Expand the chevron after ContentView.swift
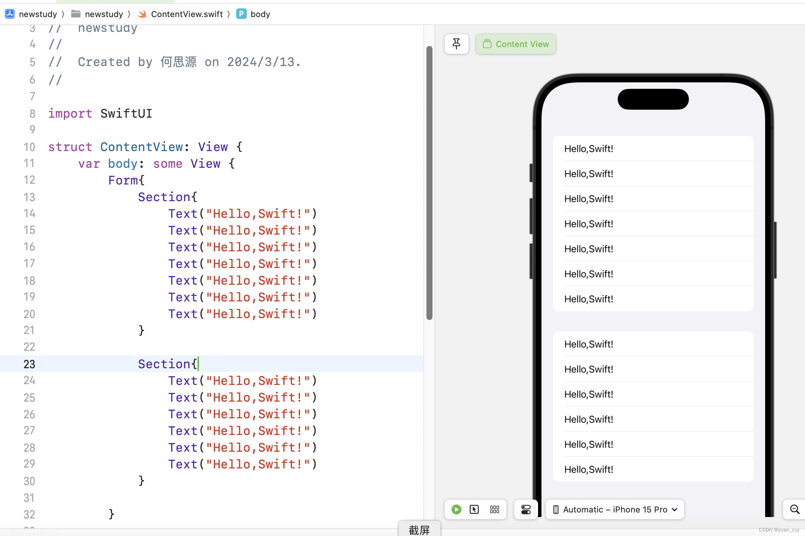This screenshot has height=536, width=805. (229, 14)
